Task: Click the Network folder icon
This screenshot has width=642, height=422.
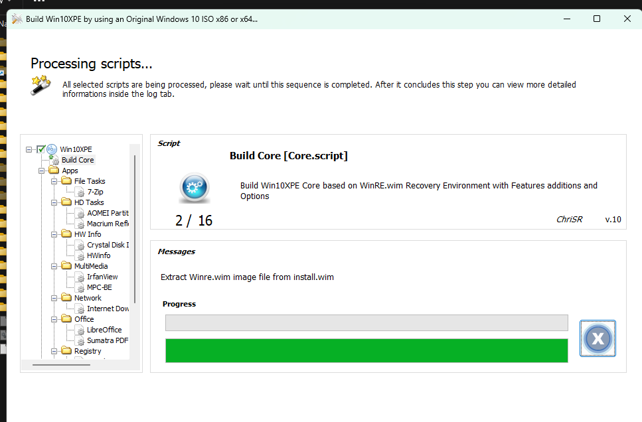Action: (x=66, y=298)
